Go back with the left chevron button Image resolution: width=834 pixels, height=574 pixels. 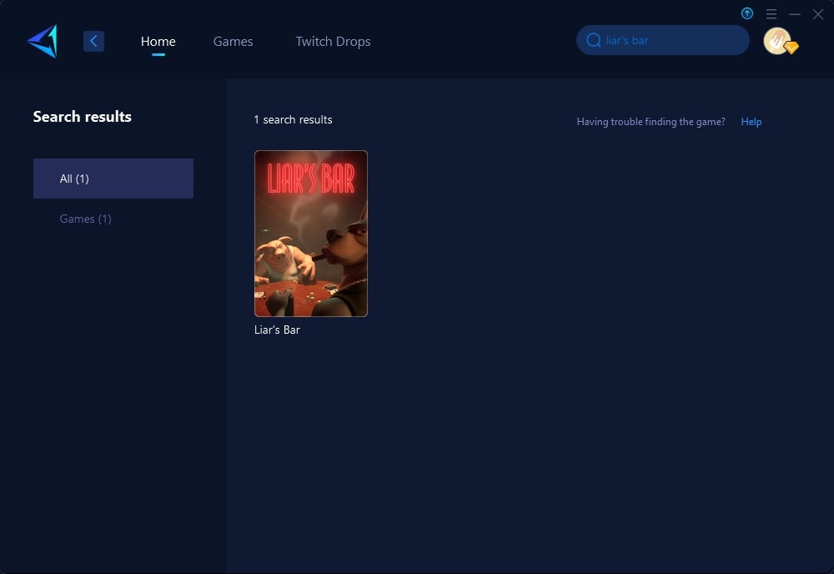click(93, 41)
